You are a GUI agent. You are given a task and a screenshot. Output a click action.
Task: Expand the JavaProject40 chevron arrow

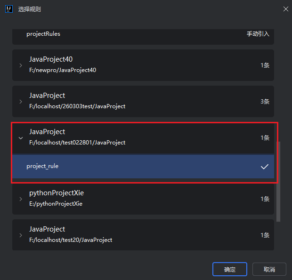tap(21, 65)
